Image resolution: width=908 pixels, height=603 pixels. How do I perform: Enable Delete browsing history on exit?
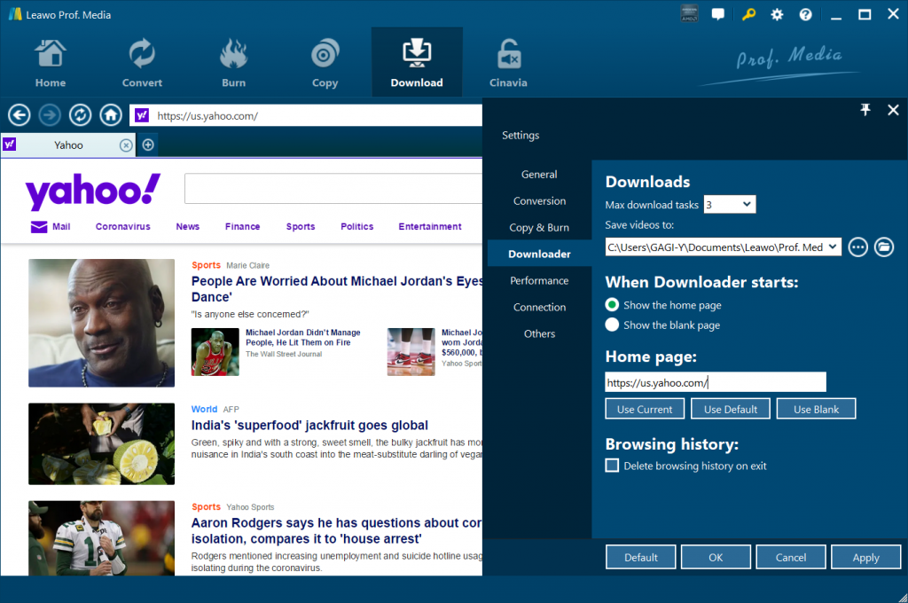pos(612,466)
